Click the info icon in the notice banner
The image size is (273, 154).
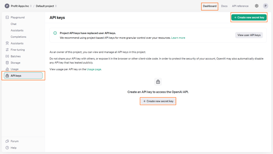click(55, 33)
